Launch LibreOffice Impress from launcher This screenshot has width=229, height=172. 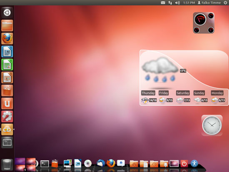[7, 77]
